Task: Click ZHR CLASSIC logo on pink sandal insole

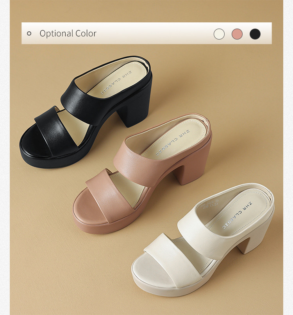Action: tap(173, 143)
